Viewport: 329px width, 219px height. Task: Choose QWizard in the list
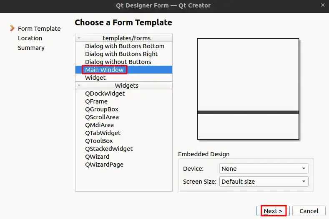(124, 157)
